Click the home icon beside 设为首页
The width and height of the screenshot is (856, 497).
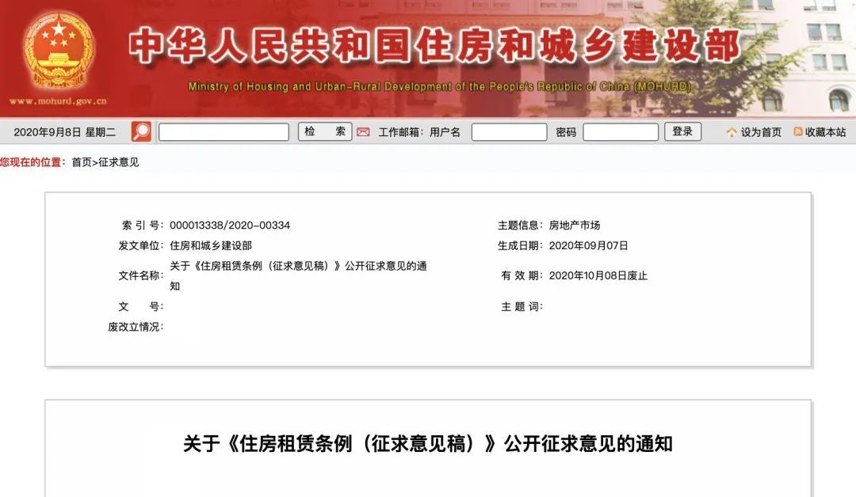click(x=732, y=132)
